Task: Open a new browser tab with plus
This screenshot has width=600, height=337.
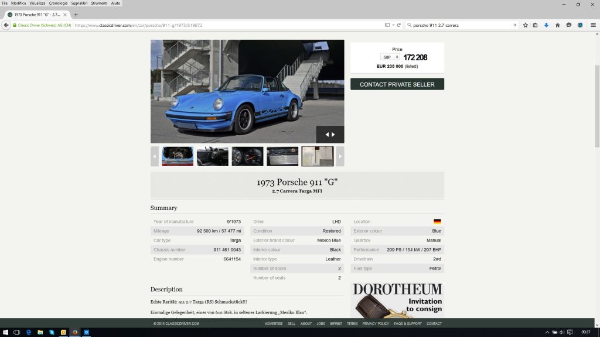Action: pos(76,15)
